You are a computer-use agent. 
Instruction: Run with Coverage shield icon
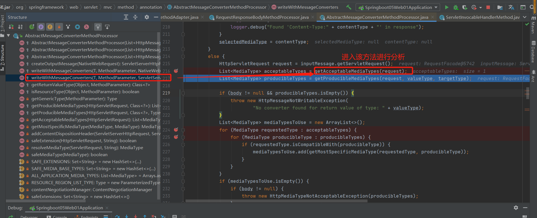(x=465, y=7)
